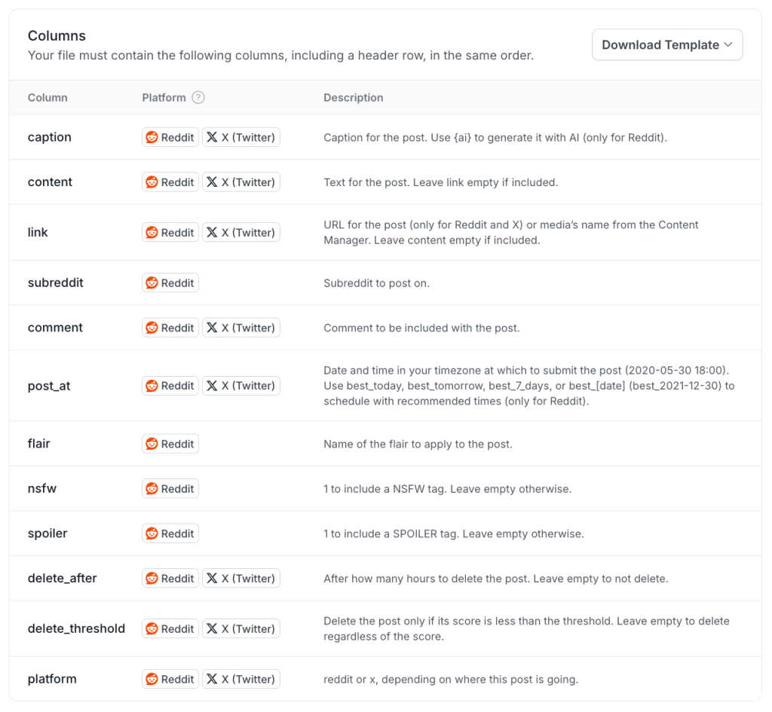This screenshot has height=712, width=772.
Task: Click the X (Twitter) icon in the post_at row
Action: pyautogui.click(x=212, y=386)
